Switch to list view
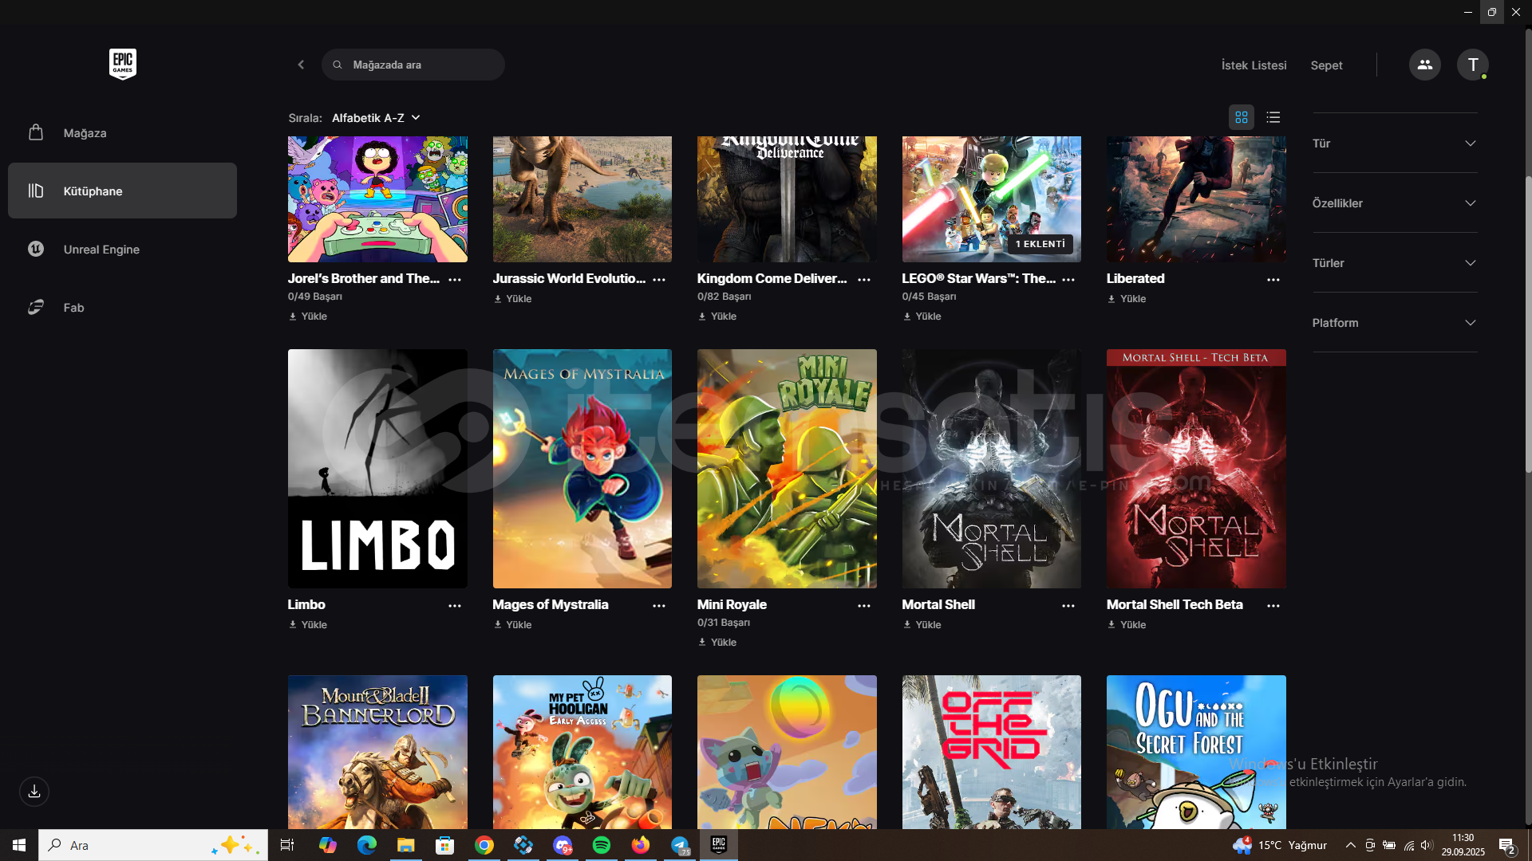Screen dimensions: 1532x861 [x=1273, y=117]
